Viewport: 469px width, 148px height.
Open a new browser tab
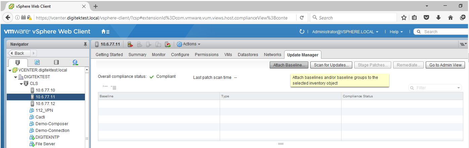[96, 6]
